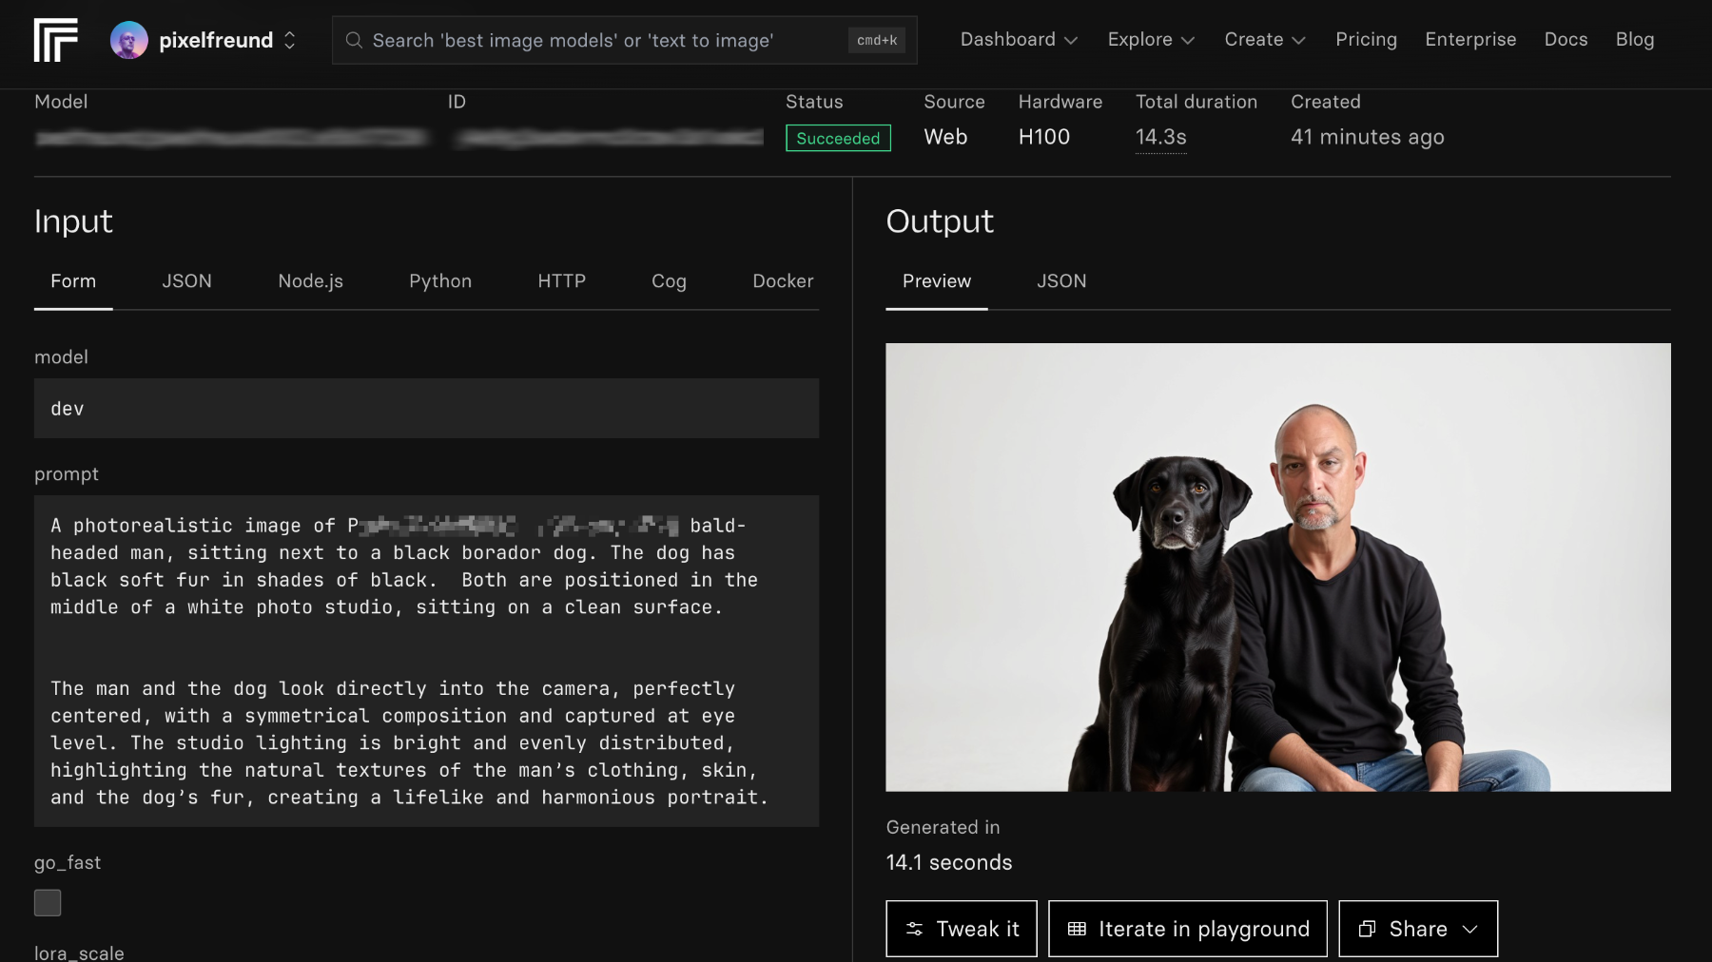Click the generated man and dog image
The image size is (1712, 962).
point(1277,567)
